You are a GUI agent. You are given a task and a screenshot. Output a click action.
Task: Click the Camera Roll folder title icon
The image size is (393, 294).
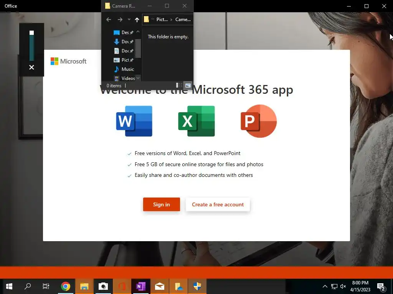[107, 6]
